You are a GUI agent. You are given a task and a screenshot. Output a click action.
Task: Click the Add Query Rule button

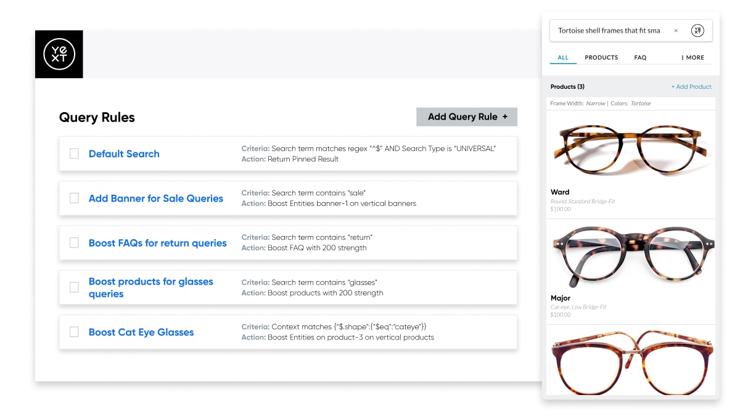[x=467, y=117]
